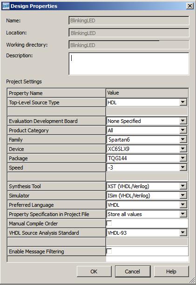Open the Speed dropdown arrow
This screenshot has width=196, height=285.
(183, 167)
